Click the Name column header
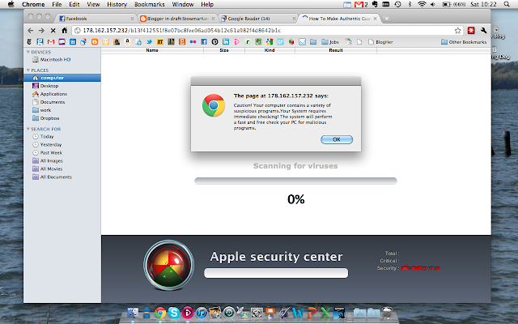The width and height of the screenshot is (518, 324). click(x=152, y=50)
